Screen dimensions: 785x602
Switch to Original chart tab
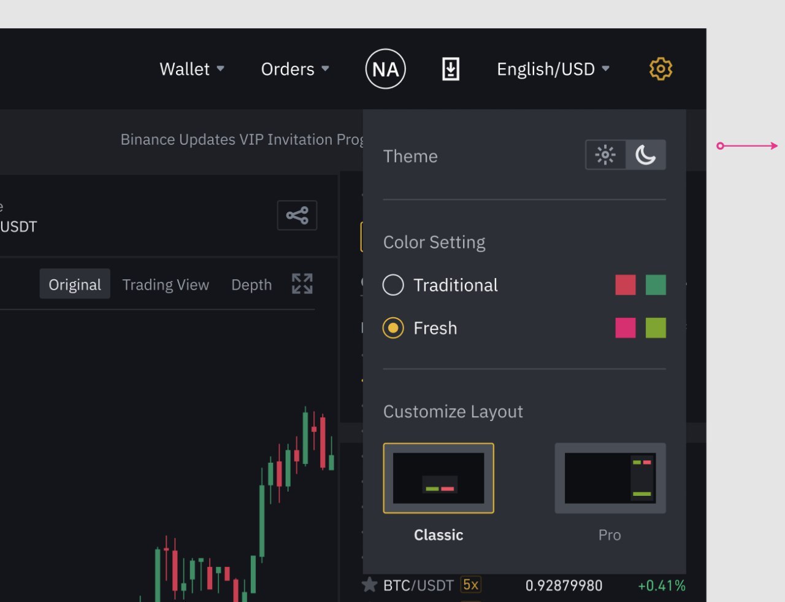click(75, 284)
